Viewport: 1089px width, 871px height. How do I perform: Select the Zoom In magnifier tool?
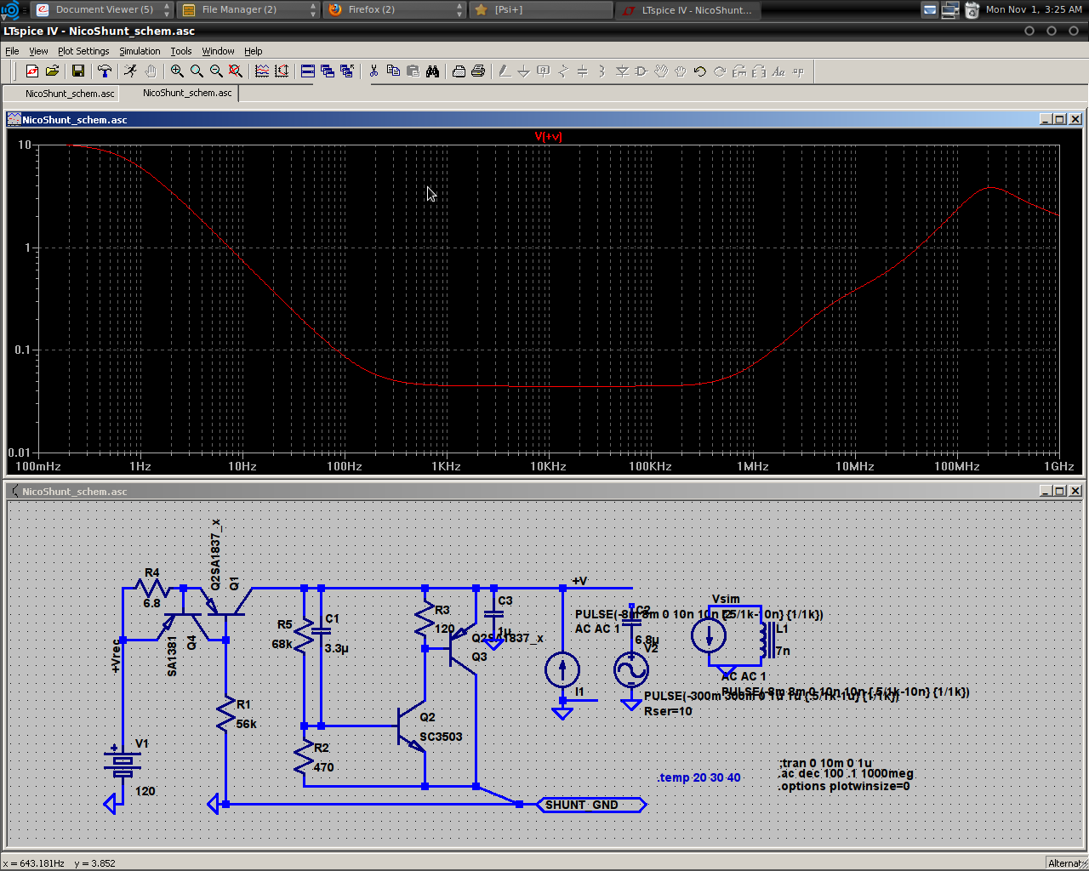click(x=177, y=71)
